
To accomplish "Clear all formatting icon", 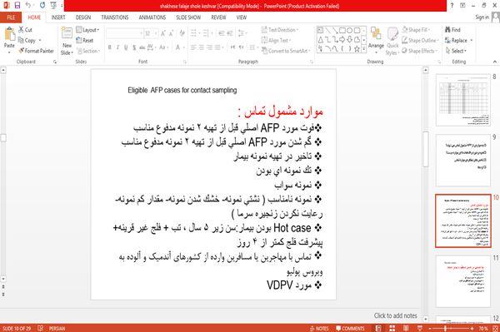I will tap(182, 33).
